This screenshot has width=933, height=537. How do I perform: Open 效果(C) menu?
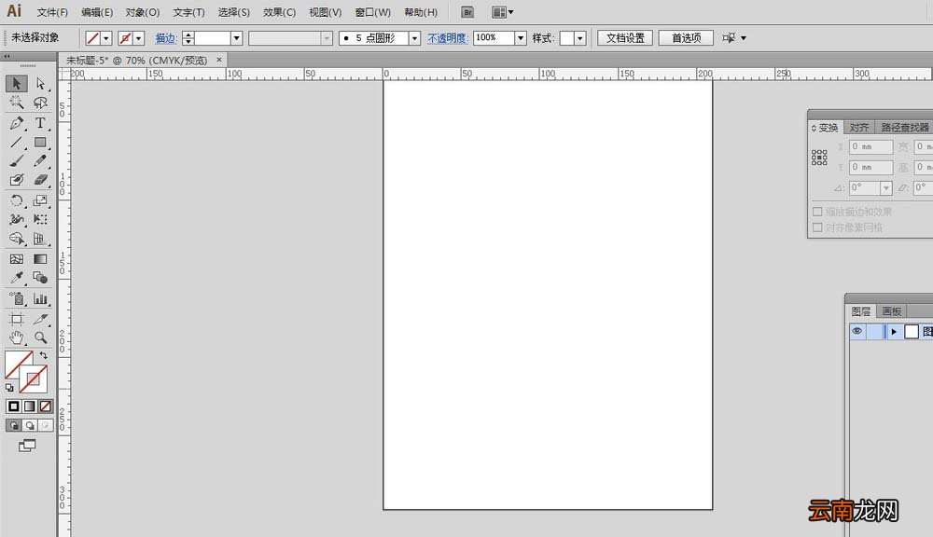279,12
